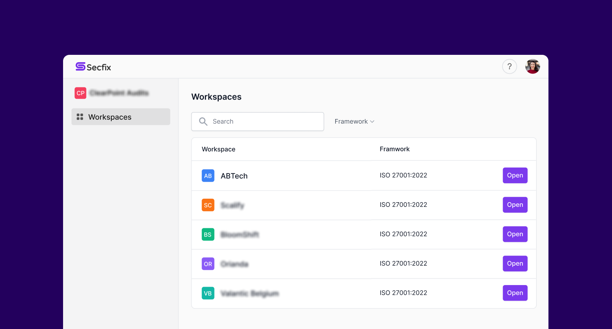Open the workspace in the OR row
Screen dimensions: 612x329
point(515,264)
